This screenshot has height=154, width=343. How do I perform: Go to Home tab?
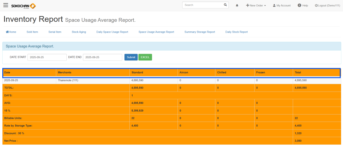click(x=11, y=32)
